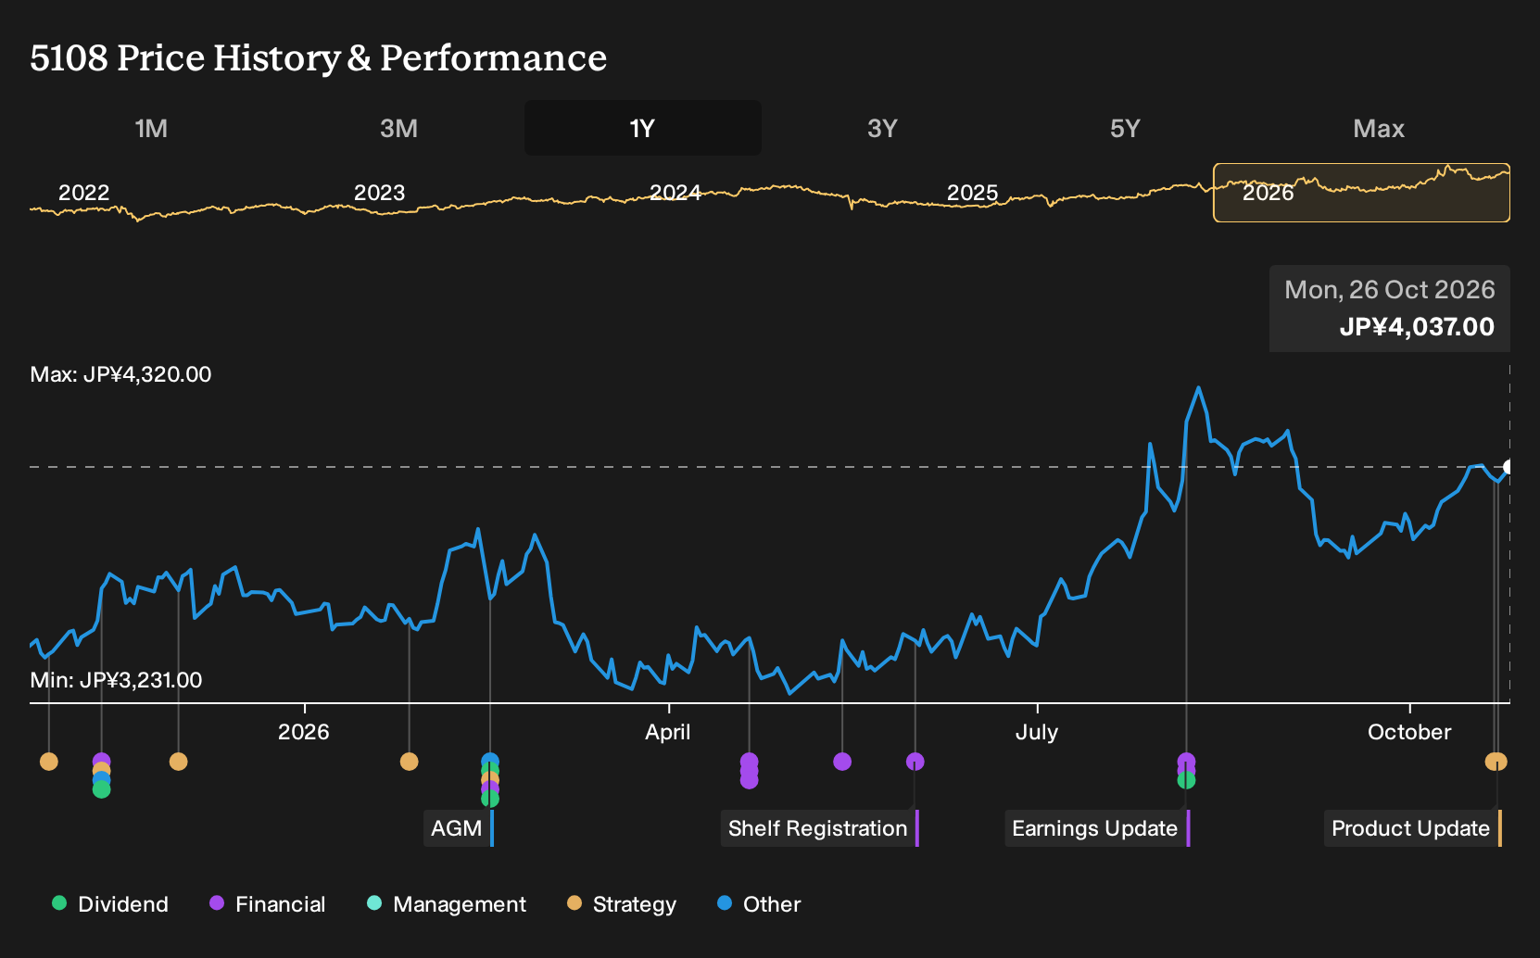Toggle Management events in the legend
Screen dimensions: 1540x958
447,904
